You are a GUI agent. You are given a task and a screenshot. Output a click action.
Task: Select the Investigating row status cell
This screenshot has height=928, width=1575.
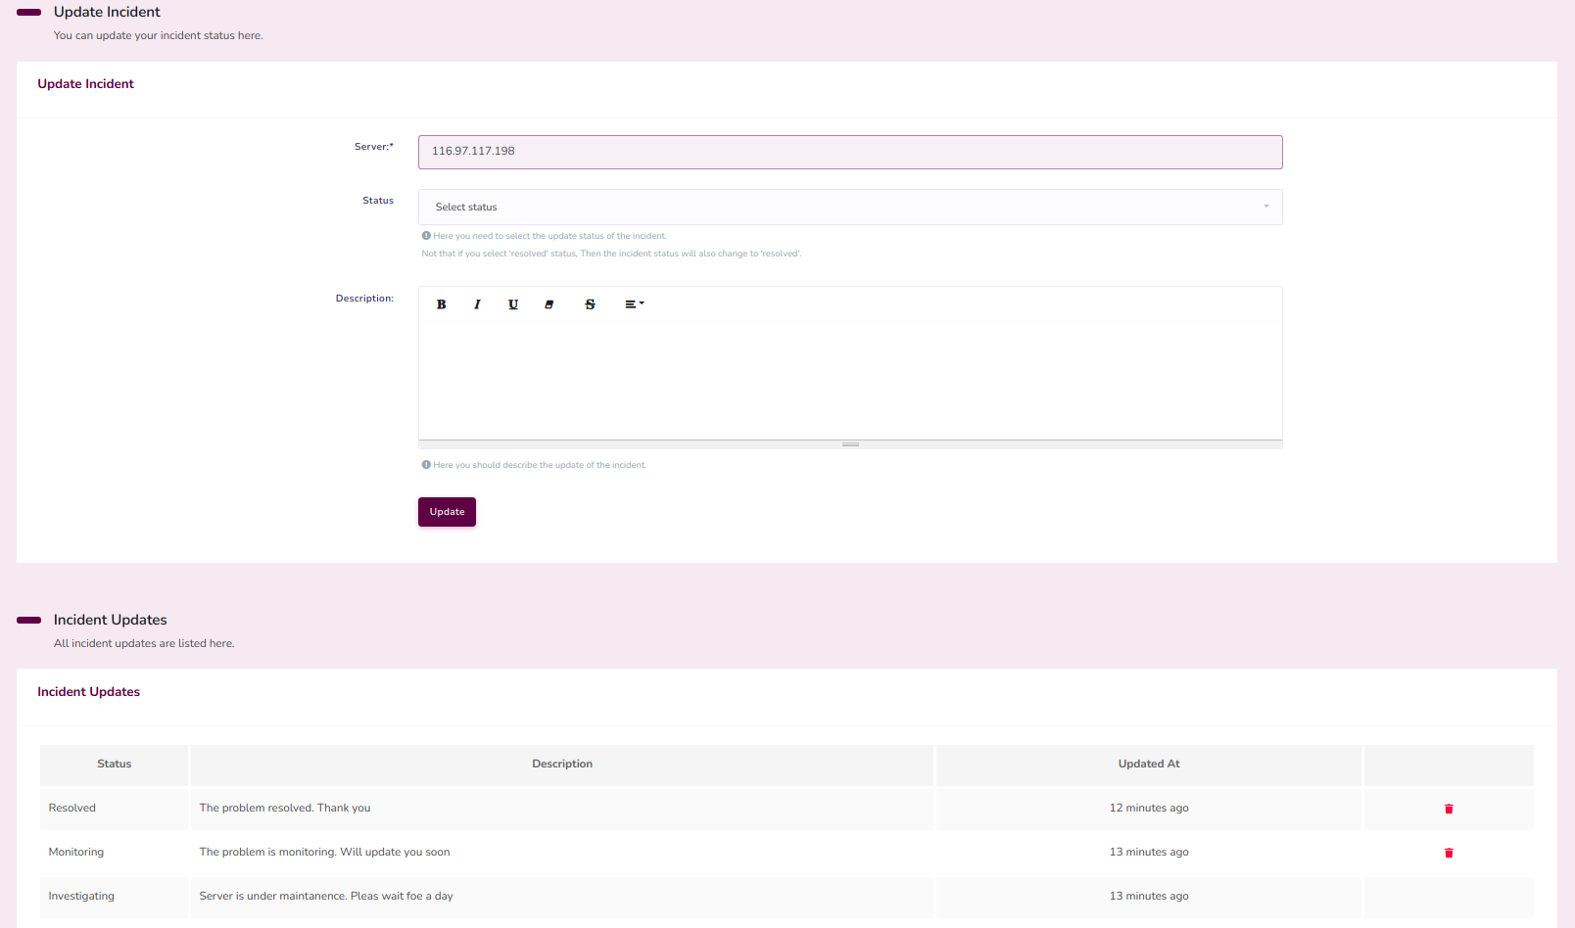pos(81,897)
